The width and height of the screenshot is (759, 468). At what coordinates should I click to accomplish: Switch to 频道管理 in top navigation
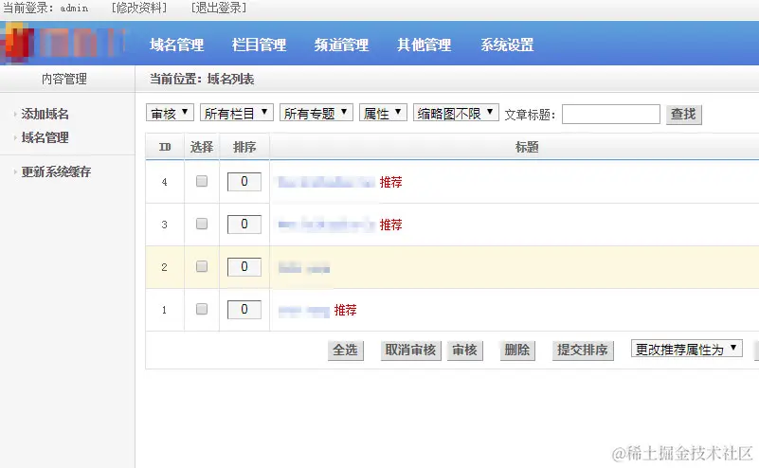point(341,45)
